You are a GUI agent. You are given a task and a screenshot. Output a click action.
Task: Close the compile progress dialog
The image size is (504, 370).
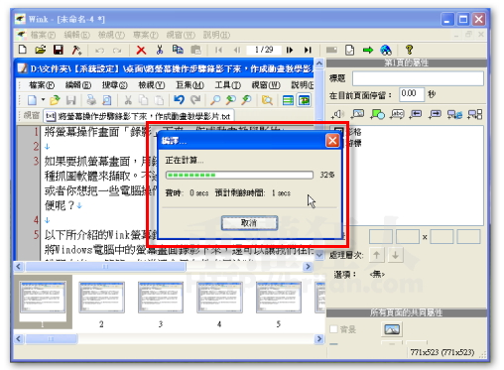point(332,141)
